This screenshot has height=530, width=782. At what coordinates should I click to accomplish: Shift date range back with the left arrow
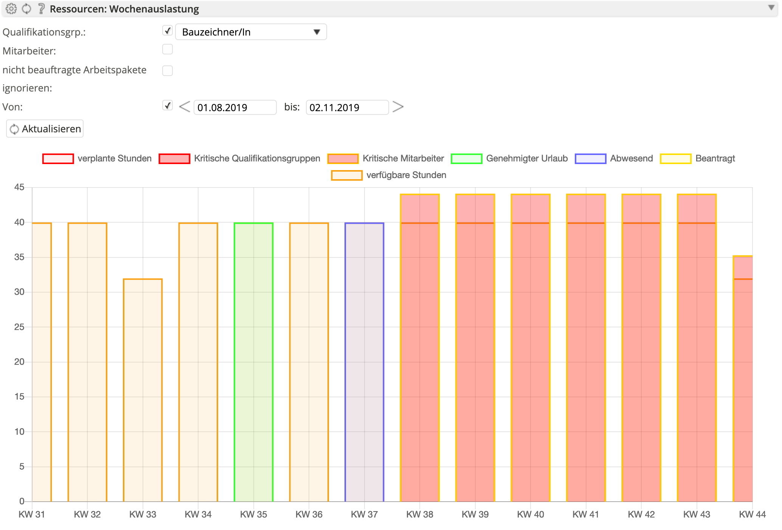coord(184,107)
